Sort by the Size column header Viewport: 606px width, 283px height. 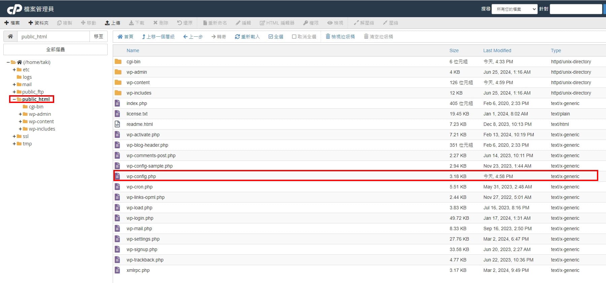(x=454, y=50)
